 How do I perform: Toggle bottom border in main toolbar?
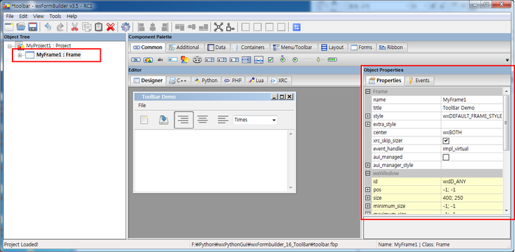click(x=281, y=27)
